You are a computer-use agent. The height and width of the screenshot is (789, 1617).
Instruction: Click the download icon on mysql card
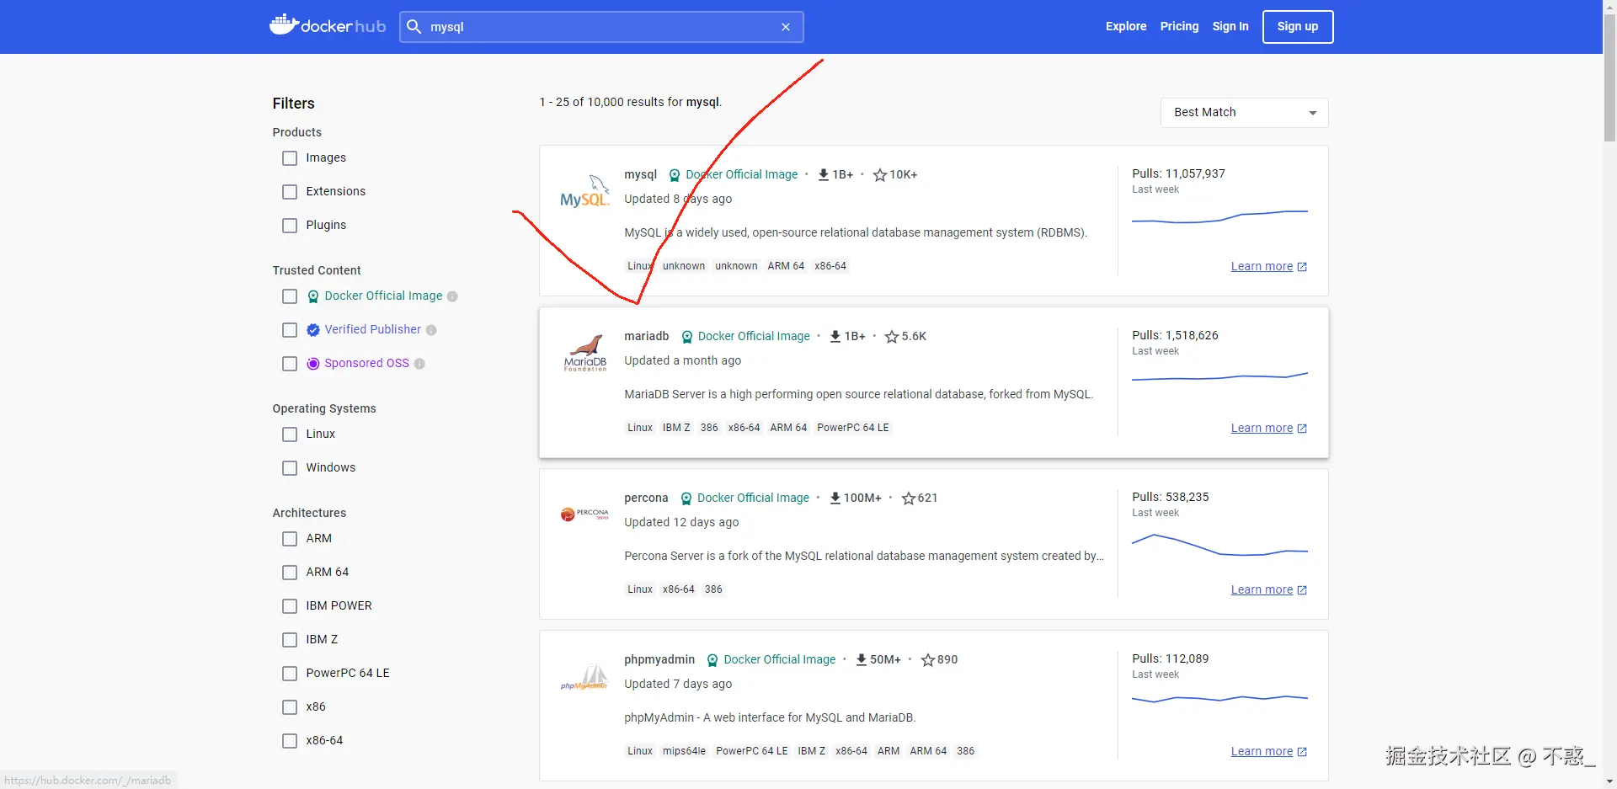824,174
